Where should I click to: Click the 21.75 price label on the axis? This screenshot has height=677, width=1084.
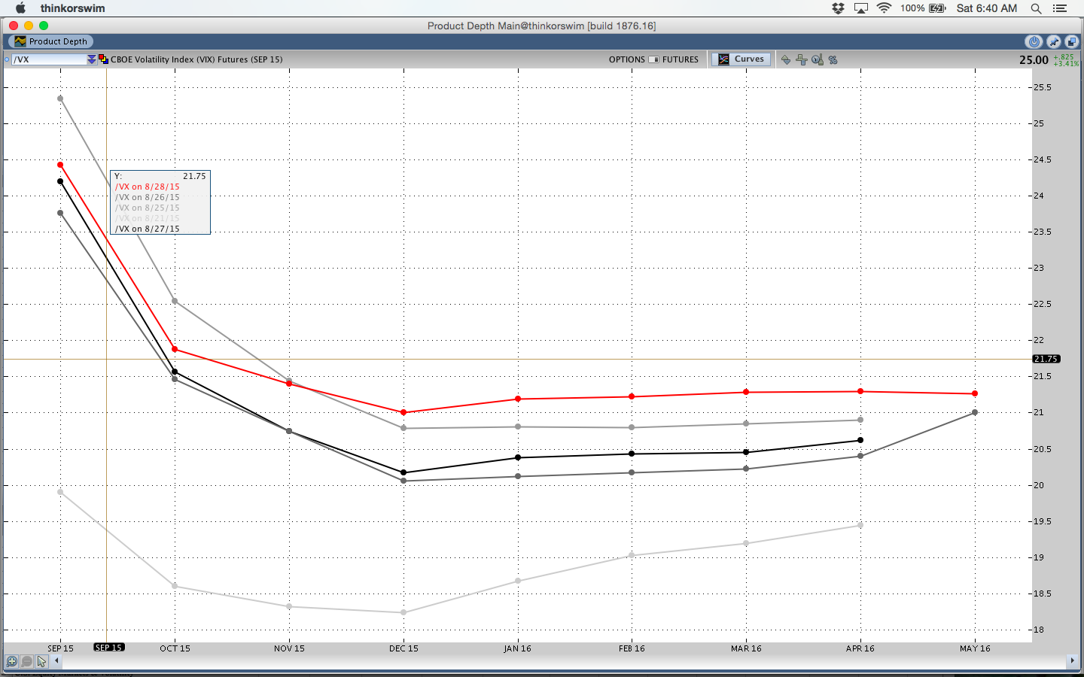[1046, 359]
